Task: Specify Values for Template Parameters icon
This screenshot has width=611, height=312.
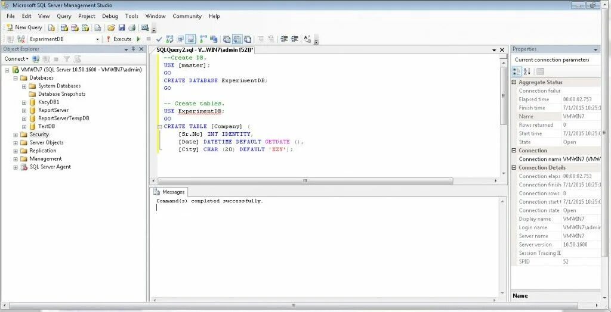Action: [307, 39]
